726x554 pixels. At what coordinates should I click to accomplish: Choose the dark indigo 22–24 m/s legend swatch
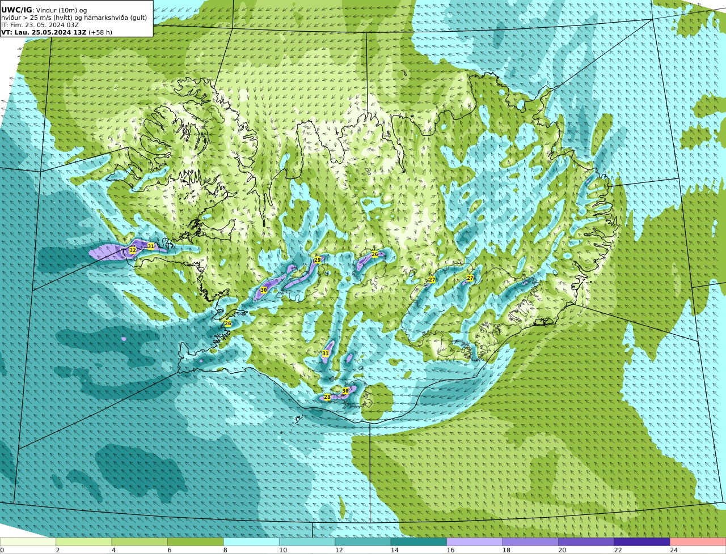coord(642,542)
